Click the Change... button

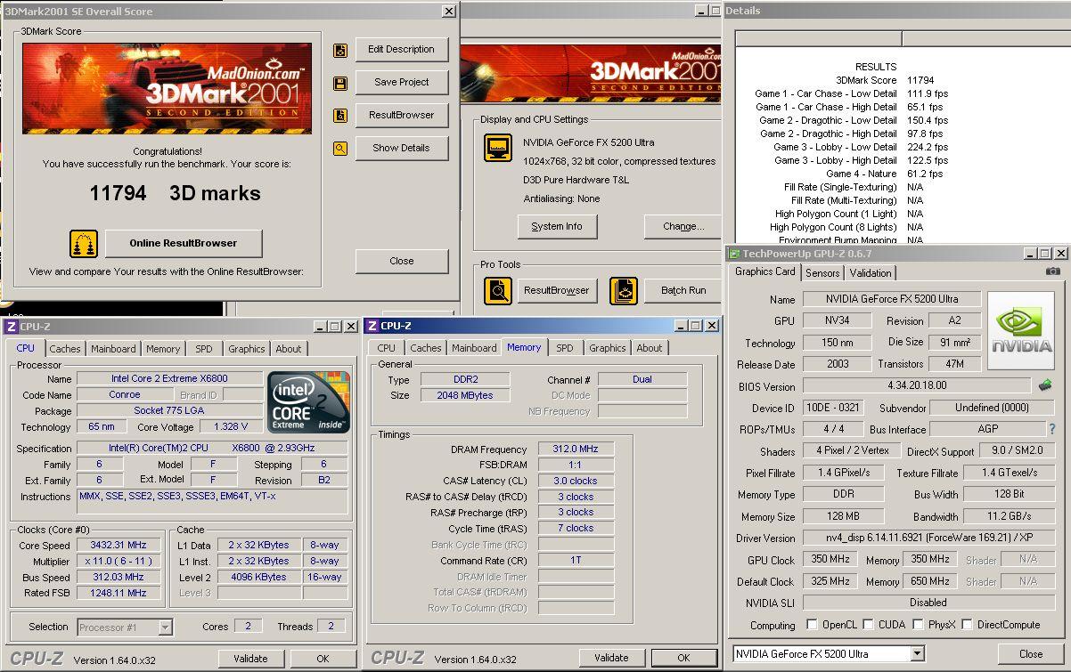683,226
